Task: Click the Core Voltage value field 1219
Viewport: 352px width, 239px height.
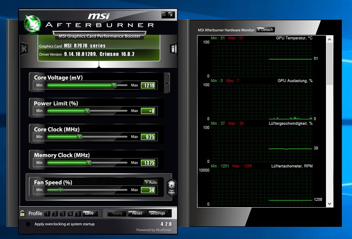Action: [148, 85]
